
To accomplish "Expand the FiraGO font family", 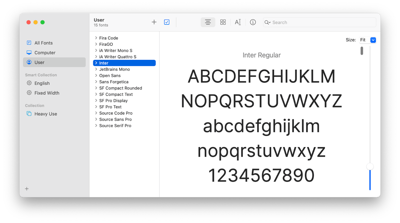I will click(96, 44).
